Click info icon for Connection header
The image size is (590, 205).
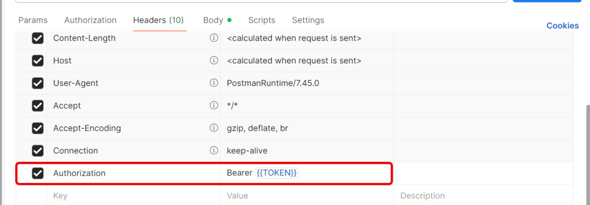point(214,151)
